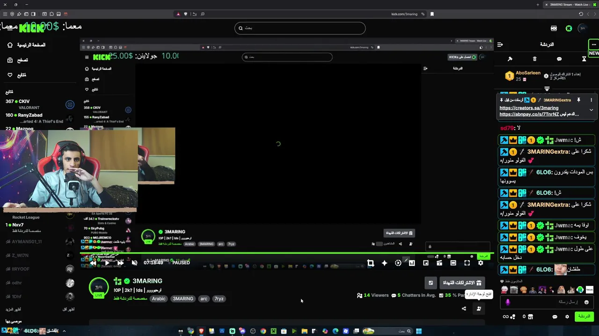599x336 pixels.
Task: Click the trash icon in chat toolbar
Action: point(534,59)
